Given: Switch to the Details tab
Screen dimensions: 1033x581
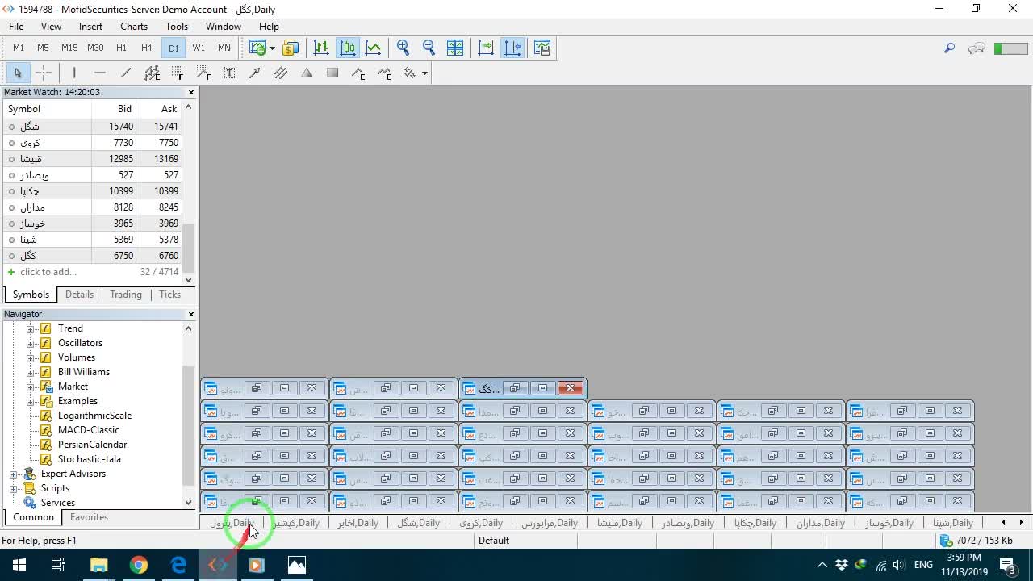Looking at the screenshot, I should [x=79, y=295].
